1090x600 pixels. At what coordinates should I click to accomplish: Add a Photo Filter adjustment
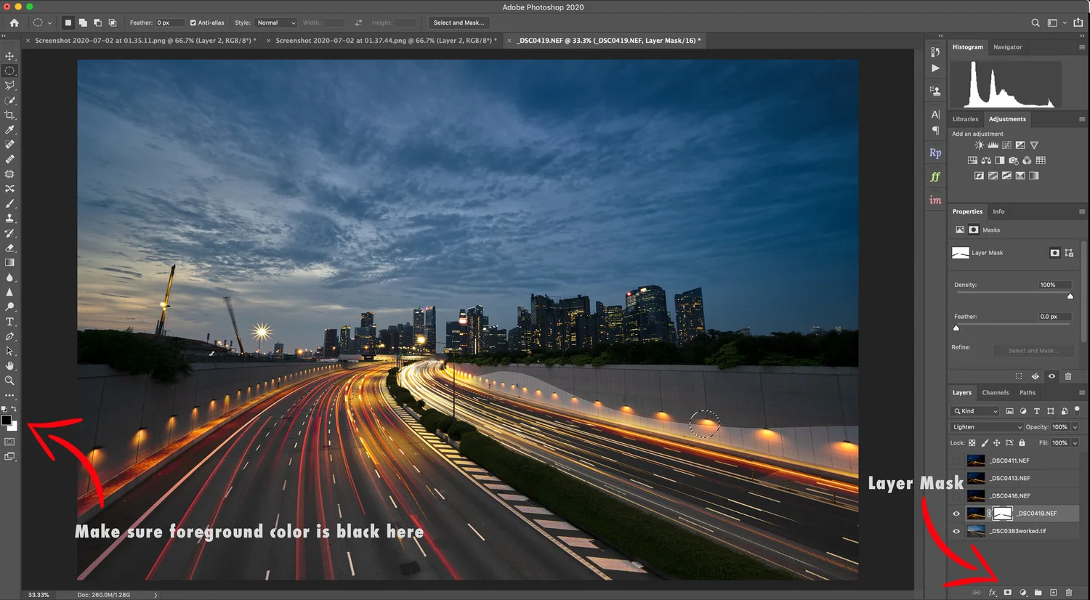pyautogui.click(x=1014, y=161)
